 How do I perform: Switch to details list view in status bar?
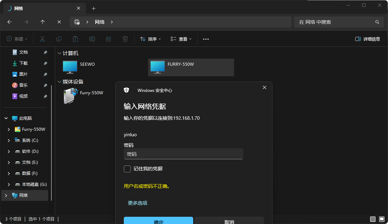click(373, 219)
